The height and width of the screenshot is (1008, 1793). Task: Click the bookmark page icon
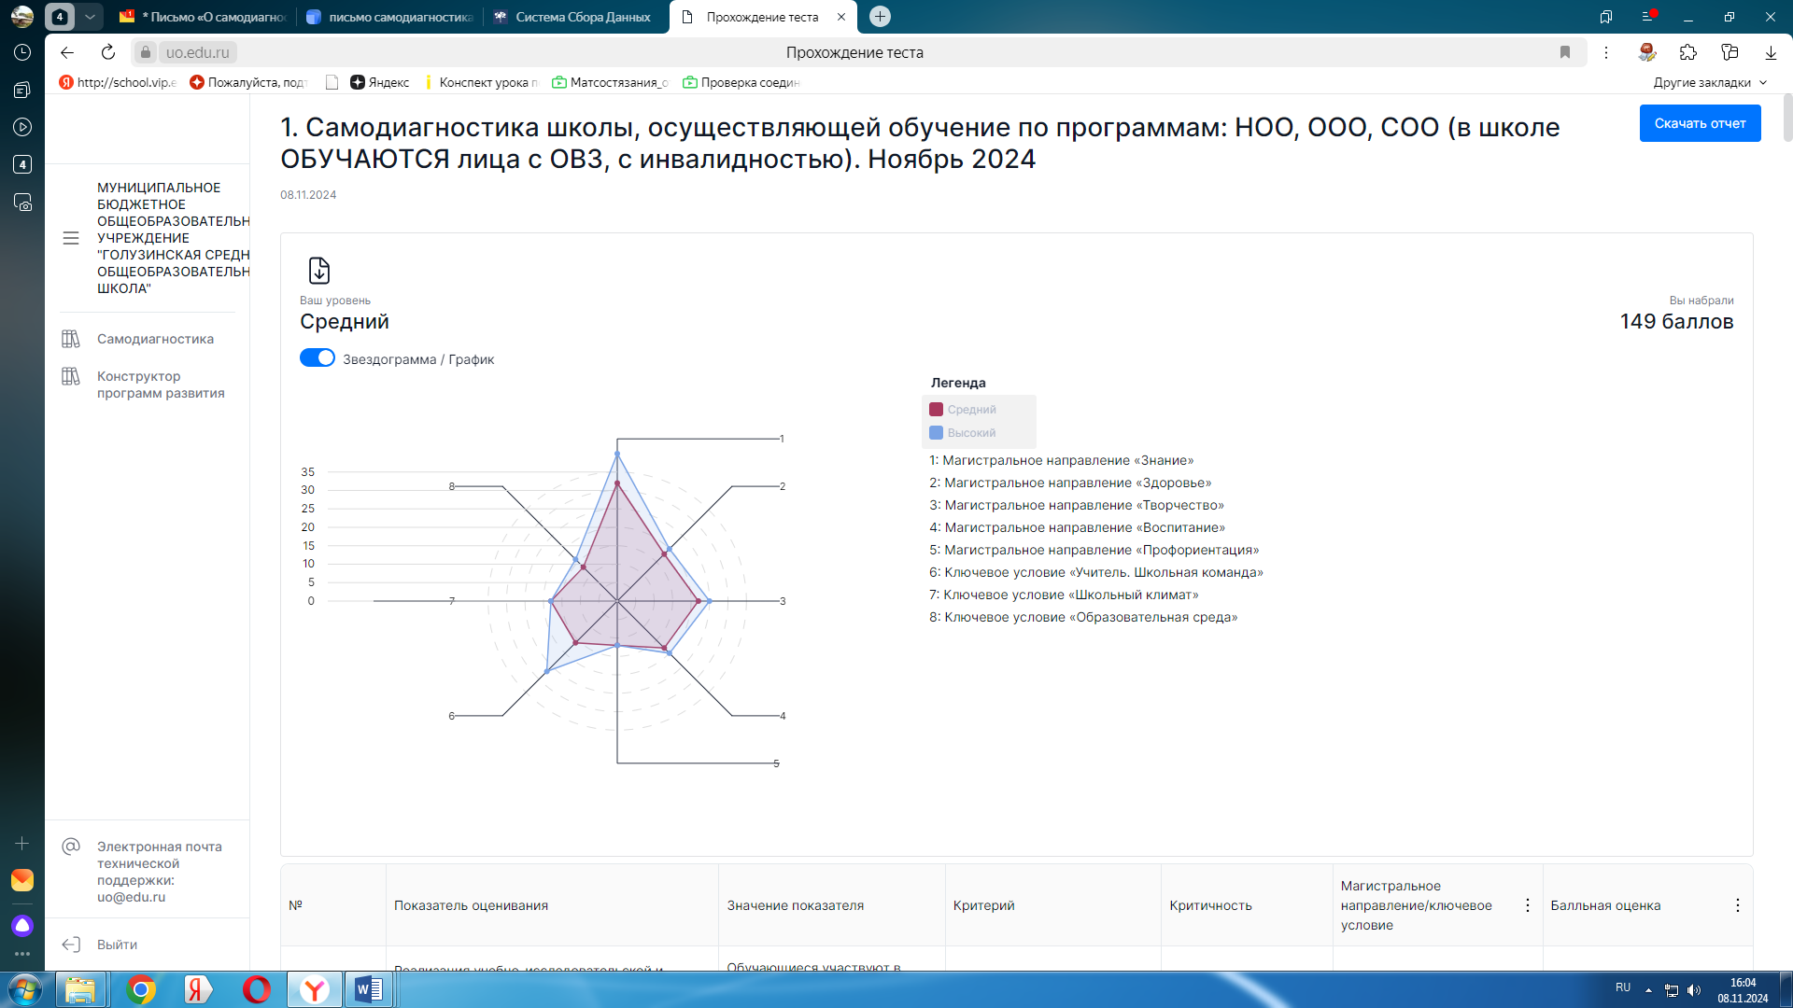point(1565,52)
